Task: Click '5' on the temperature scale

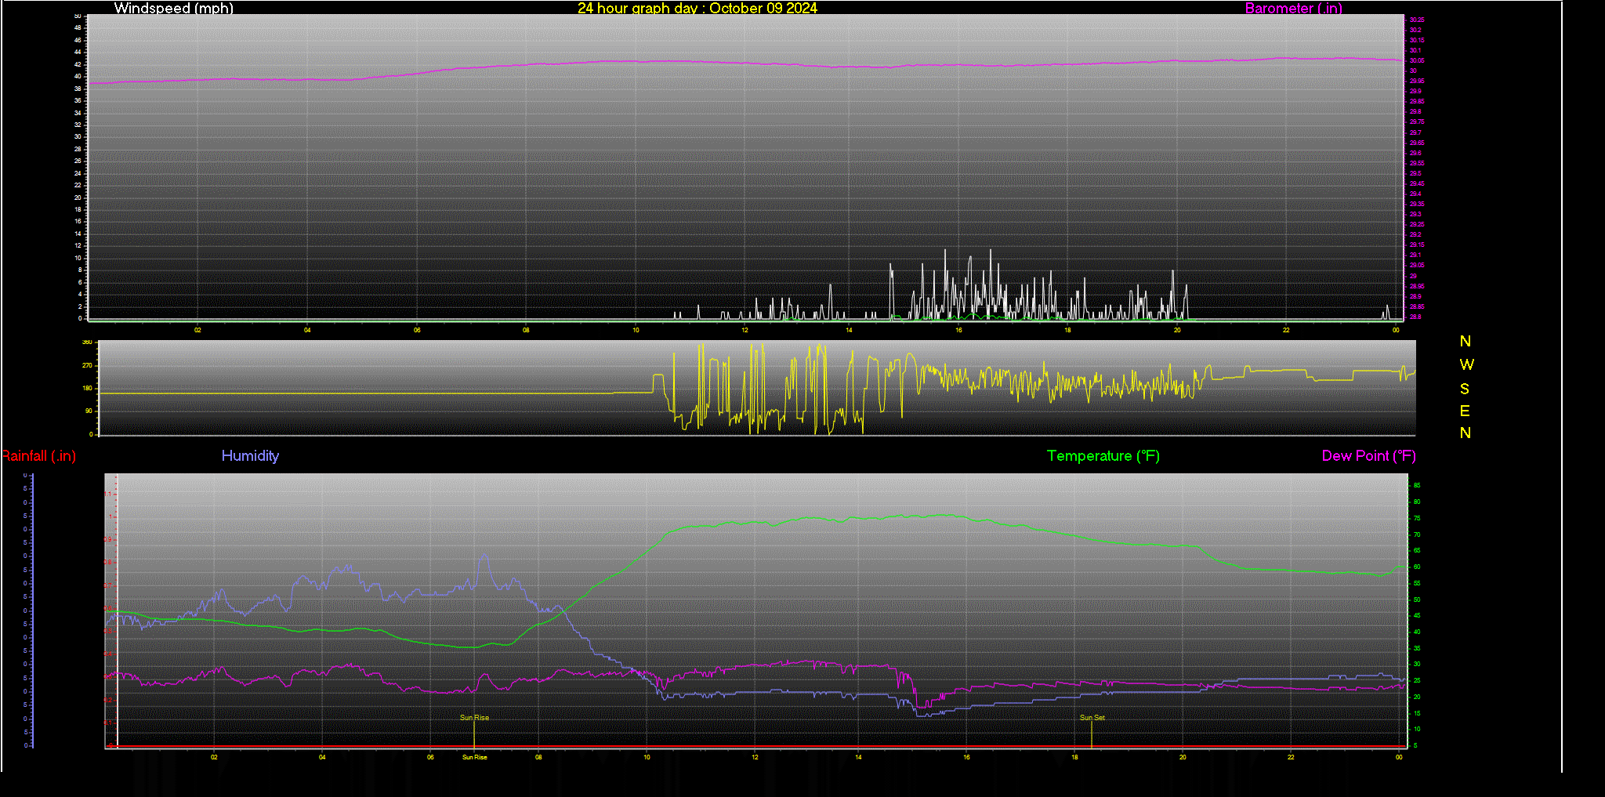Action: click(1415, 745)
